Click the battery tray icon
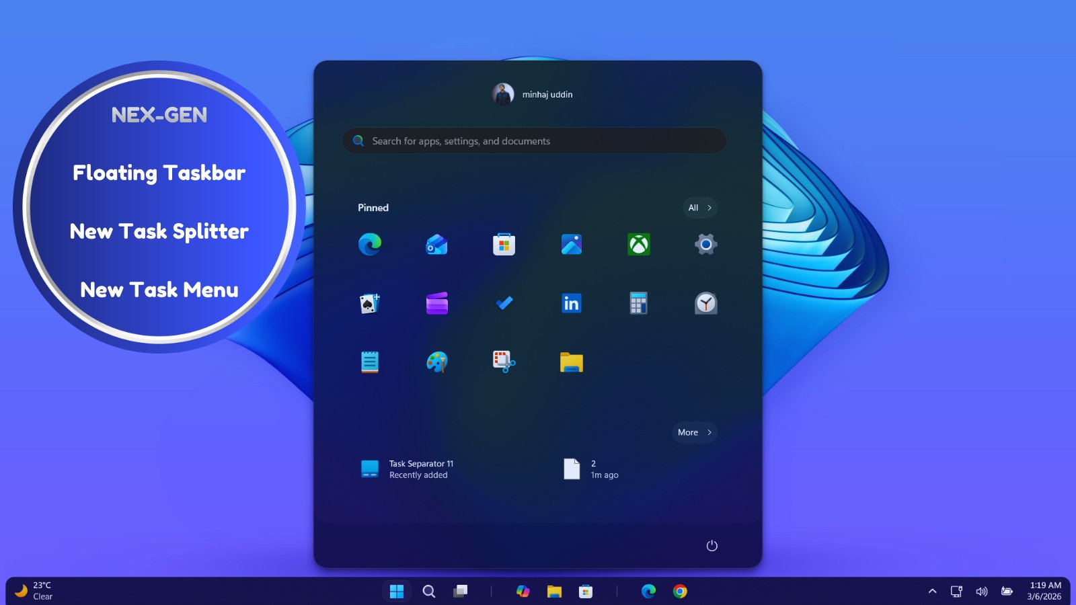 point(1007,592)
